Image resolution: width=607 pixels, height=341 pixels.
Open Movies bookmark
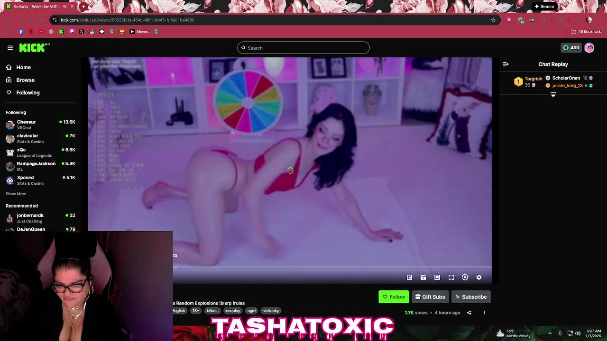click(x=139, y=32)
